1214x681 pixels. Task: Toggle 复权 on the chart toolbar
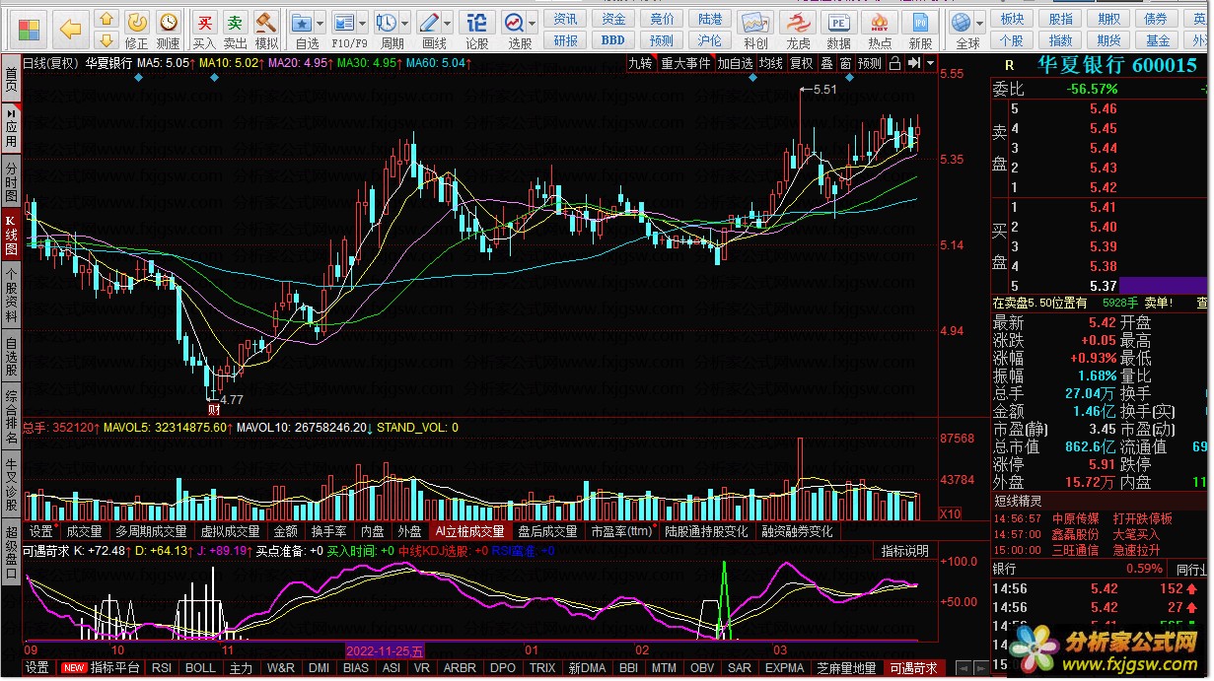tap(802, 63)
